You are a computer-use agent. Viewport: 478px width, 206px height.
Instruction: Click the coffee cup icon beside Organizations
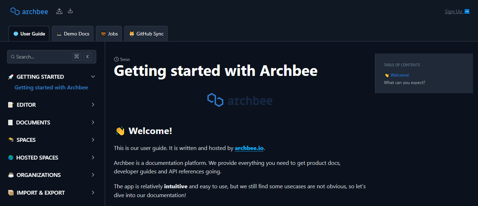coord(11,175)
